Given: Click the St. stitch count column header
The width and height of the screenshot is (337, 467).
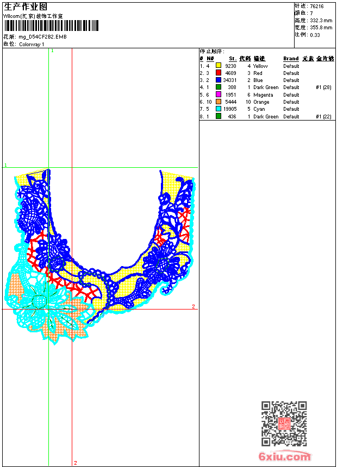Looking at the screenshot, I should point(232,59).
